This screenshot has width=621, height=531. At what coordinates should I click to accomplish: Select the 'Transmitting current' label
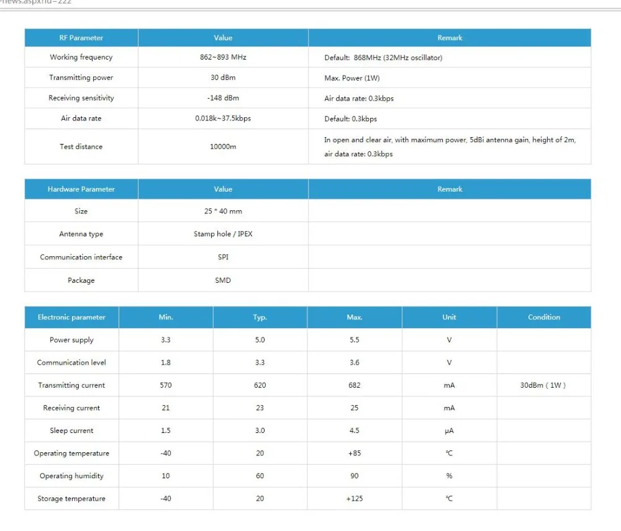coord(71,385)
